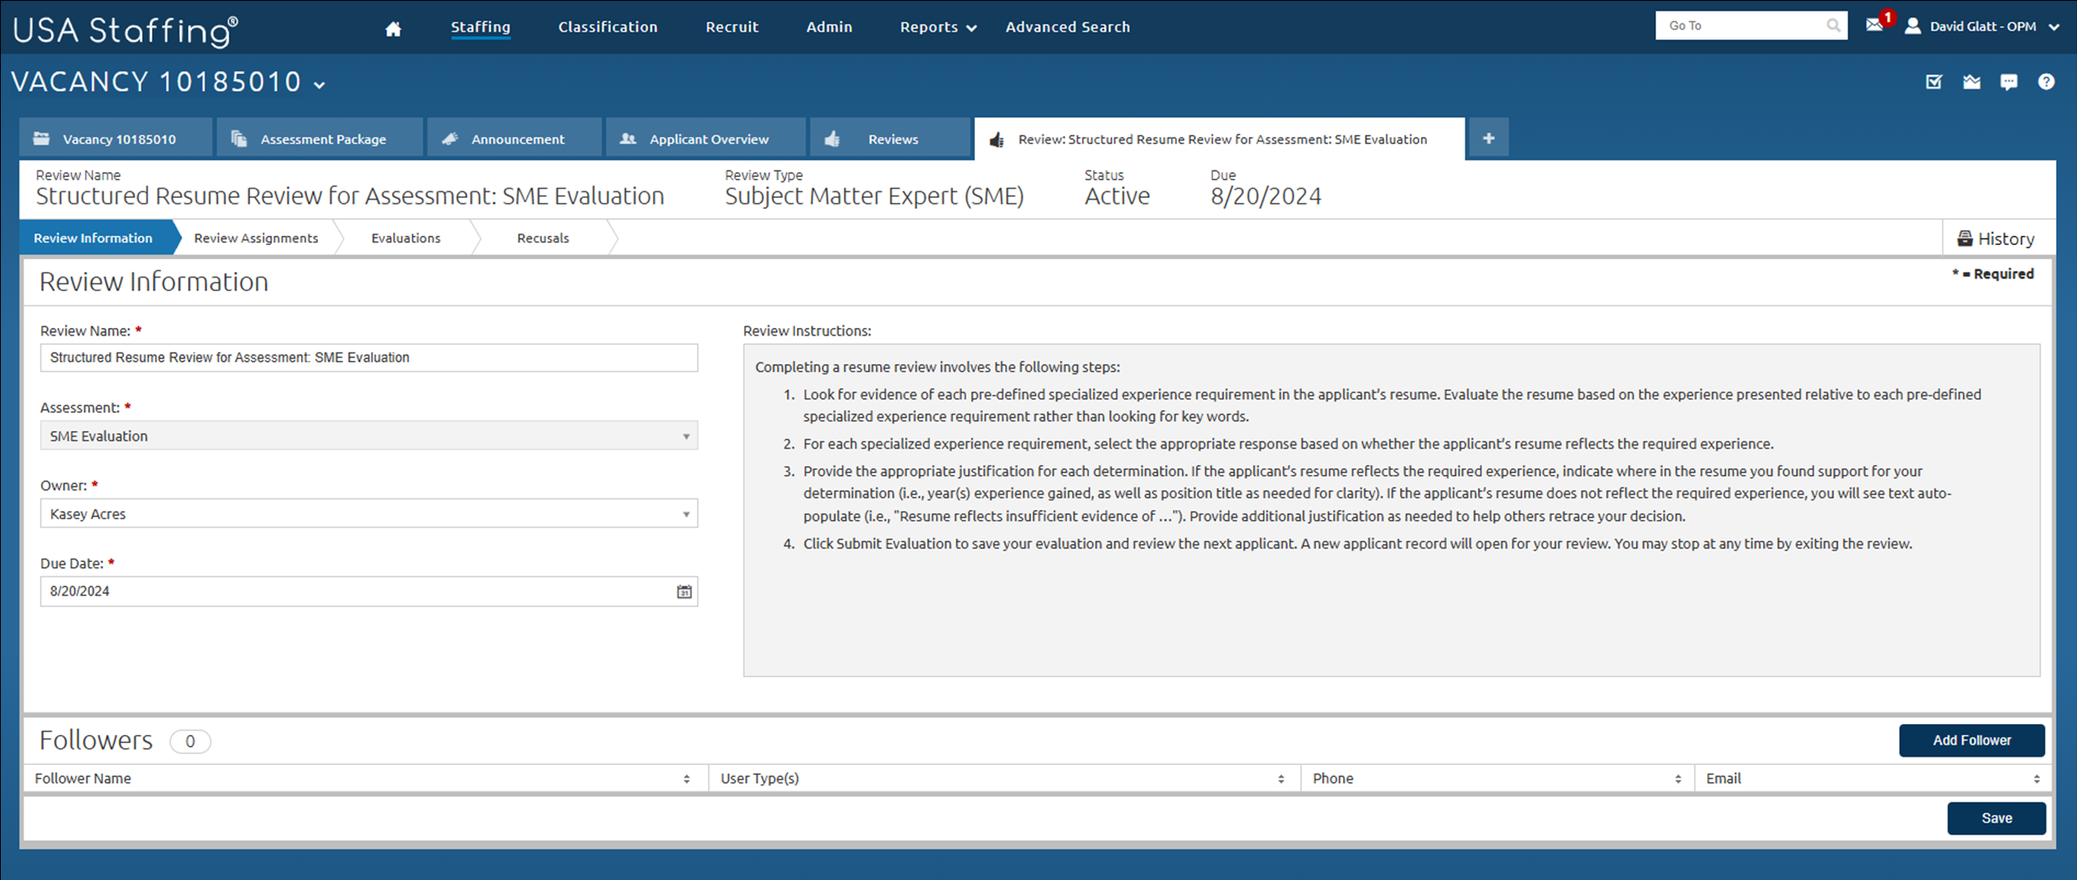Open the Owner dropdown showing Kasey Acres
2077x880 pixels.
(x=686, y=513)
